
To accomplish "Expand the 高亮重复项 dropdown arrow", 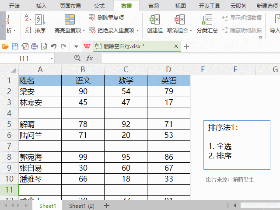I will pyautogui.click(x=84, y=31).
